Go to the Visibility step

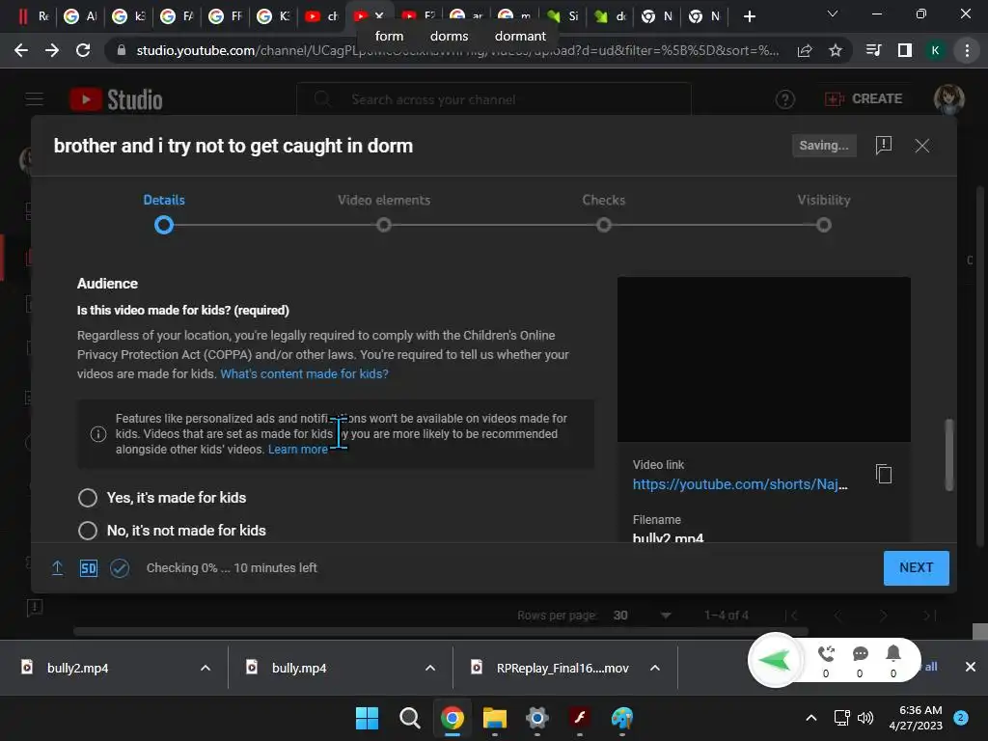[x=824, y=200]
